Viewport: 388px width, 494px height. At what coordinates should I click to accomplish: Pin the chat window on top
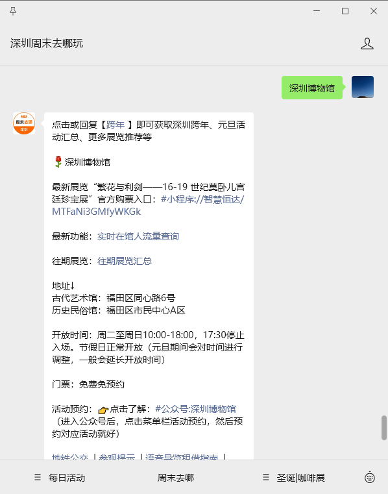[x=13, y=11]
